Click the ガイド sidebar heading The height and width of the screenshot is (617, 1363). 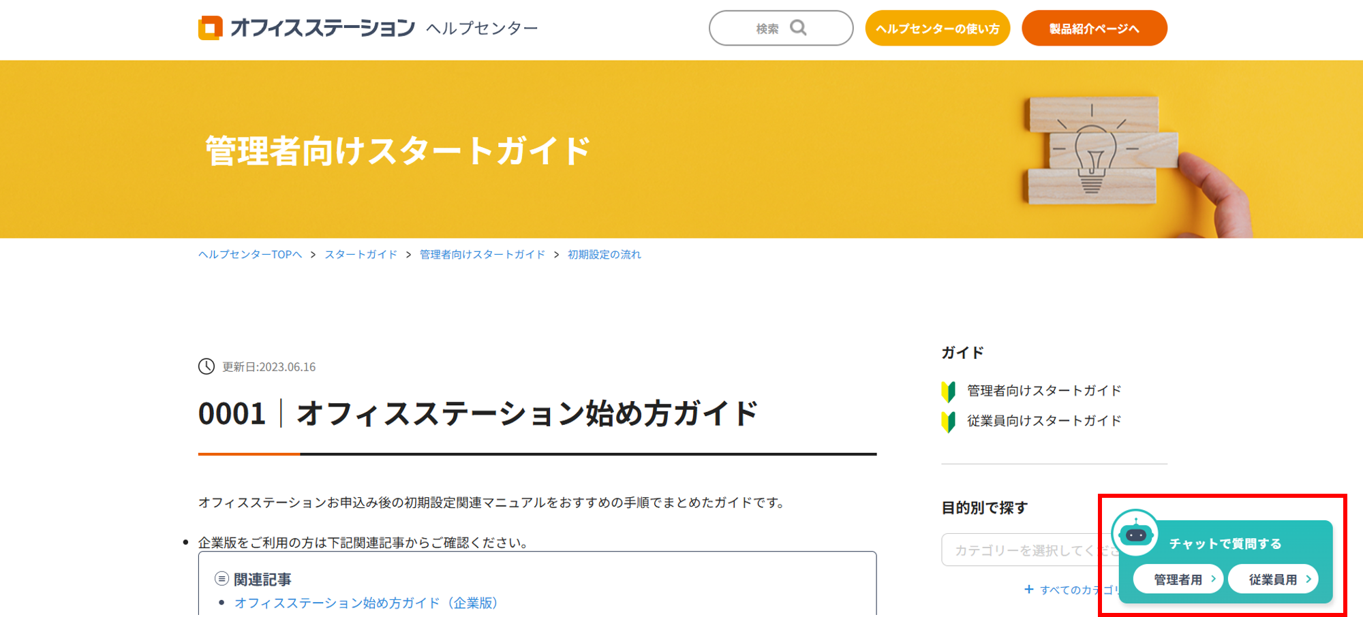click(x=962, y=353)
